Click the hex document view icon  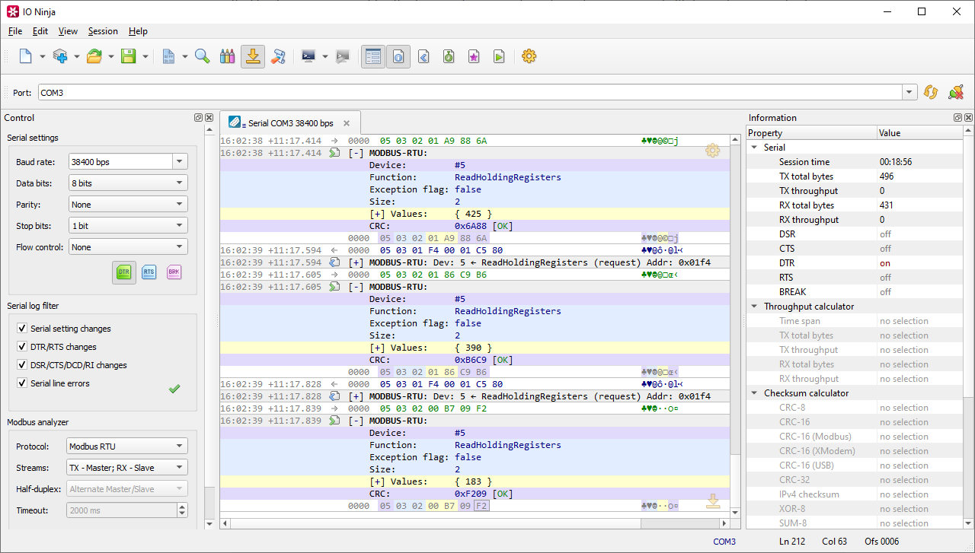(x=168, y=56)
